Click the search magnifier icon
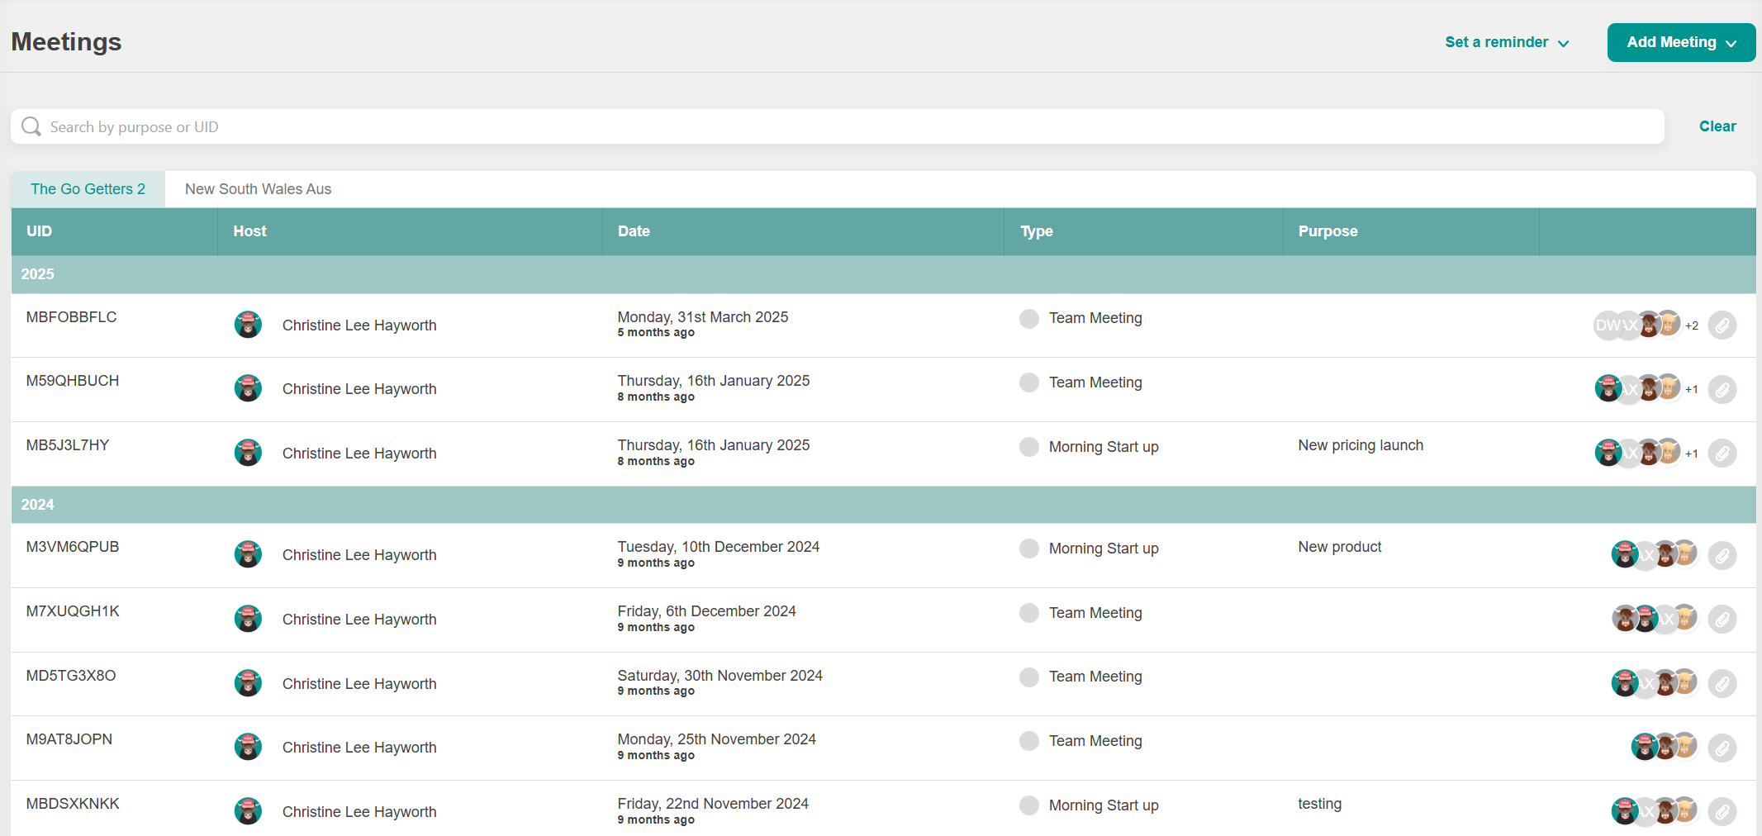Viewport: 1762px width, 836px height. tap(31, 126)
